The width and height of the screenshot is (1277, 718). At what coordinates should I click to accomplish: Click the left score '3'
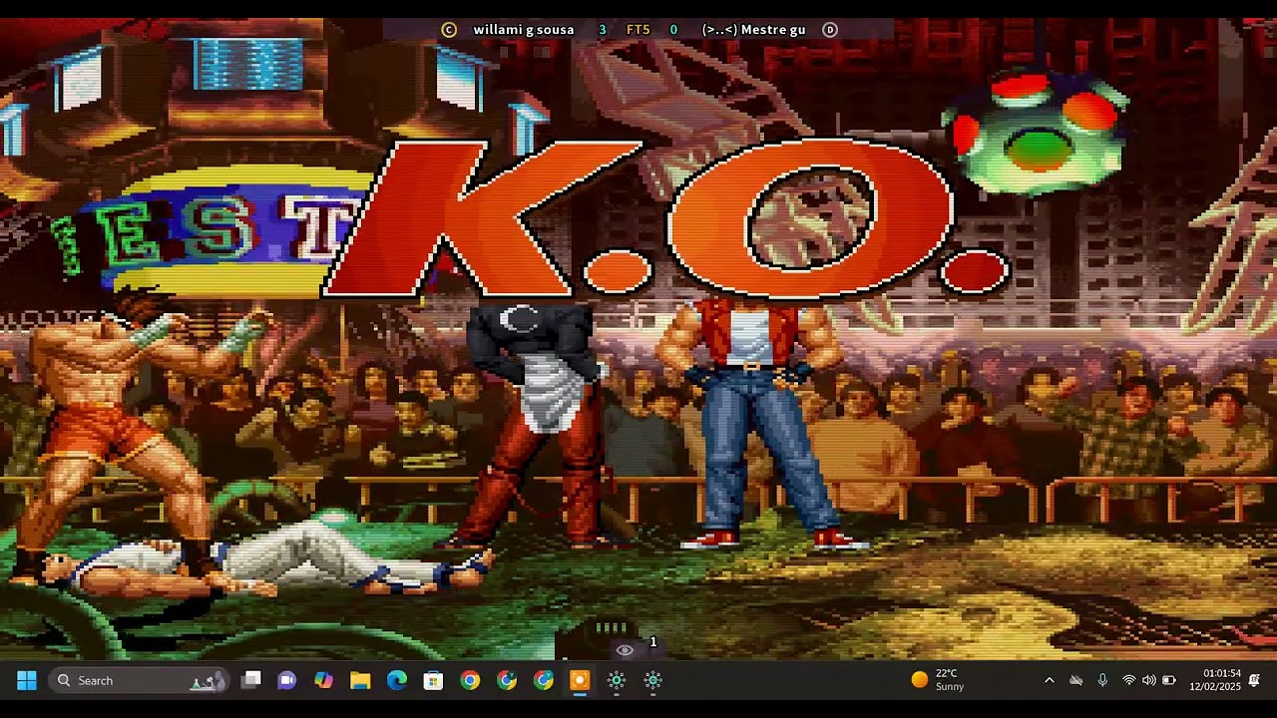click(602, 30)
